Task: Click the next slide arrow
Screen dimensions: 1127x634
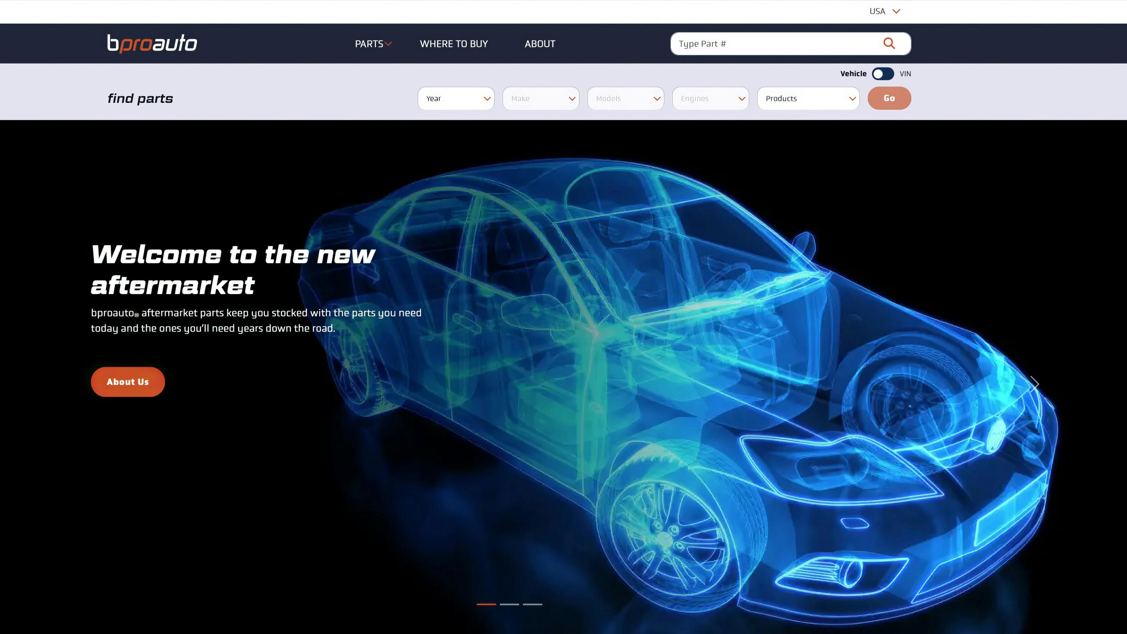Action: click(x=1034, y=384)
